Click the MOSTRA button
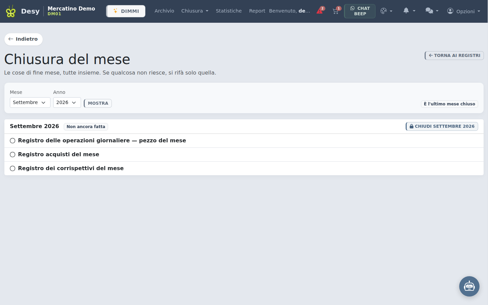This screenshot has width=488, height=305. point(98,103)
